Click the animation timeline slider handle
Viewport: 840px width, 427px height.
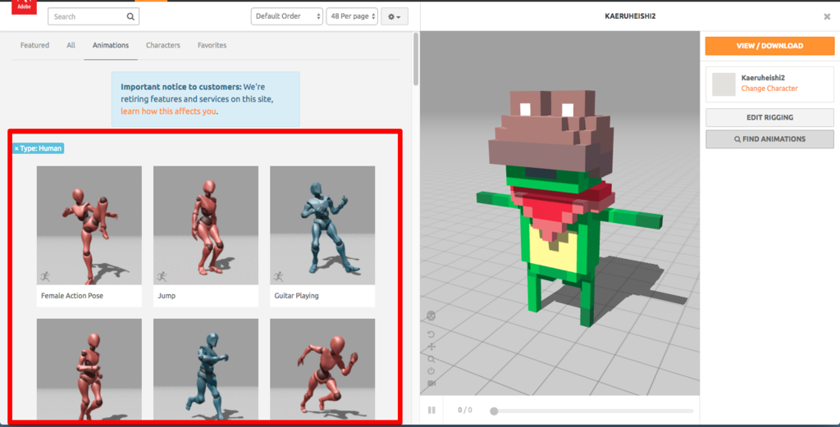pos(494,411)
